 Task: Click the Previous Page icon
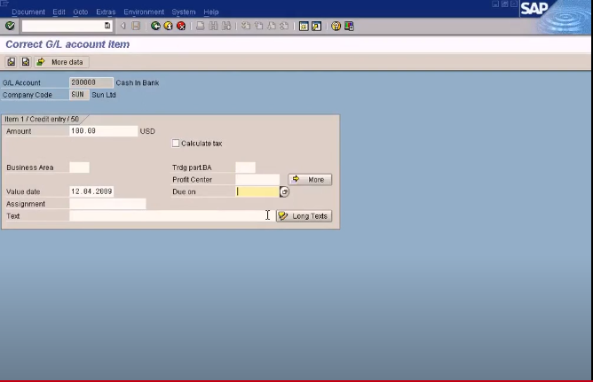[x=258, y=26]
